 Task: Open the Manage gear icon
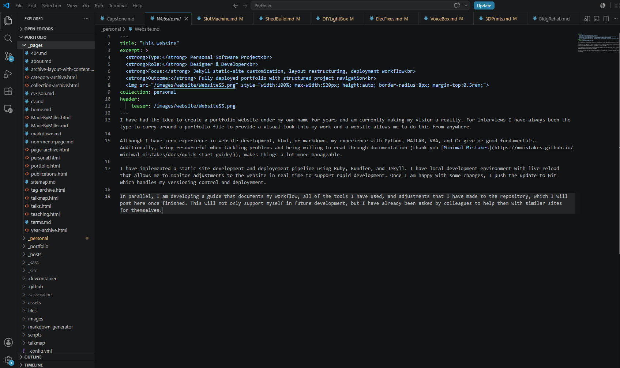pos(8,360)
